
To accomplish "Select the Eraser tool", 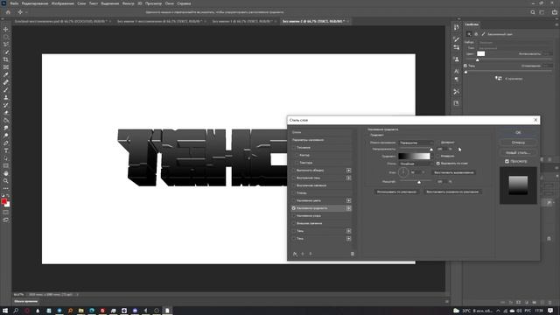I will click(x=6, y=113).
